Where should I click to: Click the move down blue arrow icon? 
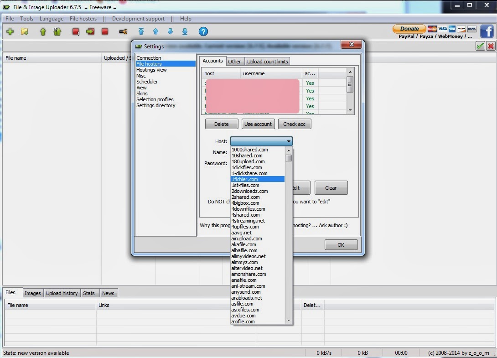tap(170, 31)
